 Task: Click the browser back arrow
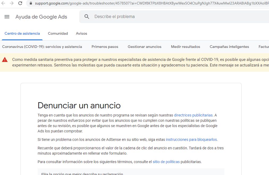coord(3,3)
